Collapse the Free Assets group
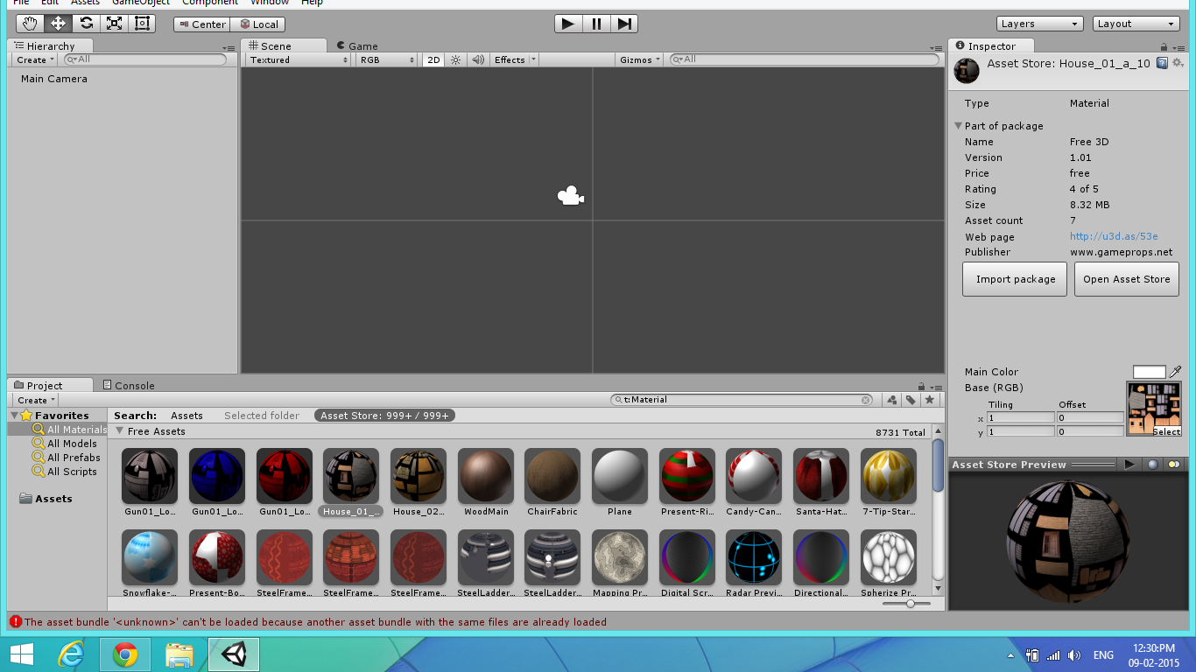The width and height of the screenshot is (1196, 672). click(x=120, y=431)
